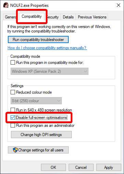124x174 pixels.
Task: Click the OK button
Action: [x=53, y=168]
